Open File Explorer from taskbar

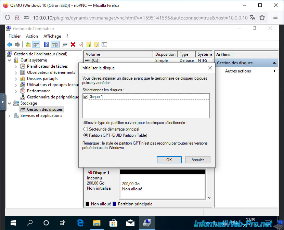point(97,223)
